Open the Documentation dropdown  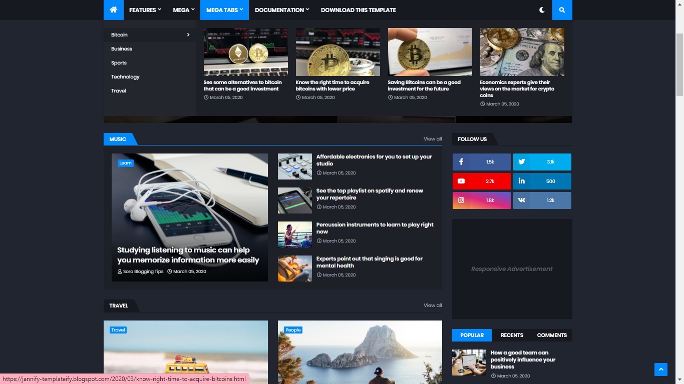[281, 10]
